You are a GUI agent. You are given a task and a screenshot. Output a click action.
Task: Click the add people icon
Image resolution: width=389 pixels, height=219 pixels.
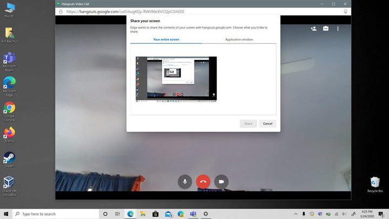click(x=313, y=29)
